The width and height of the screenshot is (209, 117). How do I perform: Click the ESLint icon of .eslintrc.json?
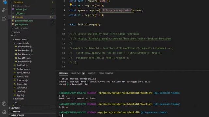[x=13, y=9]
